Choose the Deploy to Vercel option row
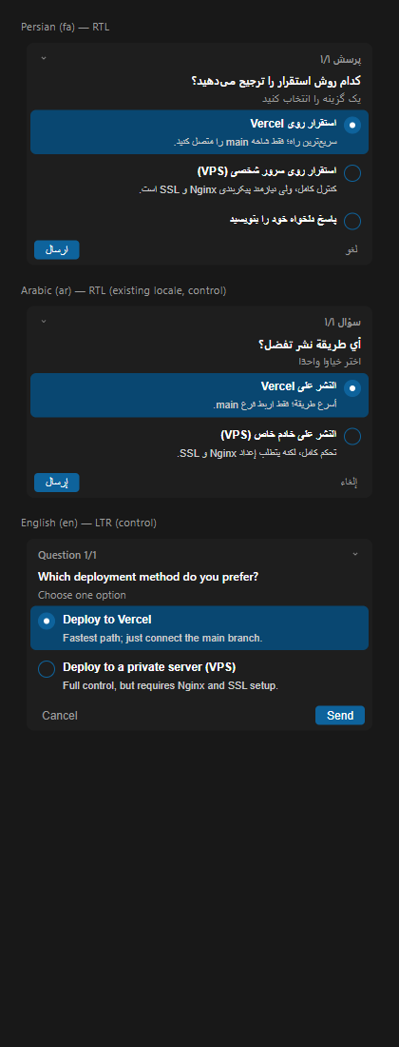 pos(199,627)
